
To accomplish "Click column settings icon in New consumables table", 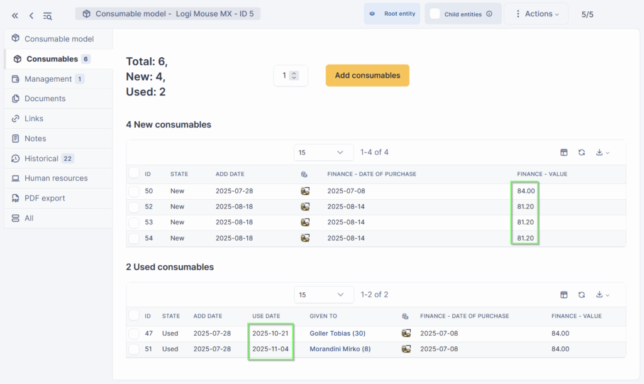I will (x=564, y=152).
